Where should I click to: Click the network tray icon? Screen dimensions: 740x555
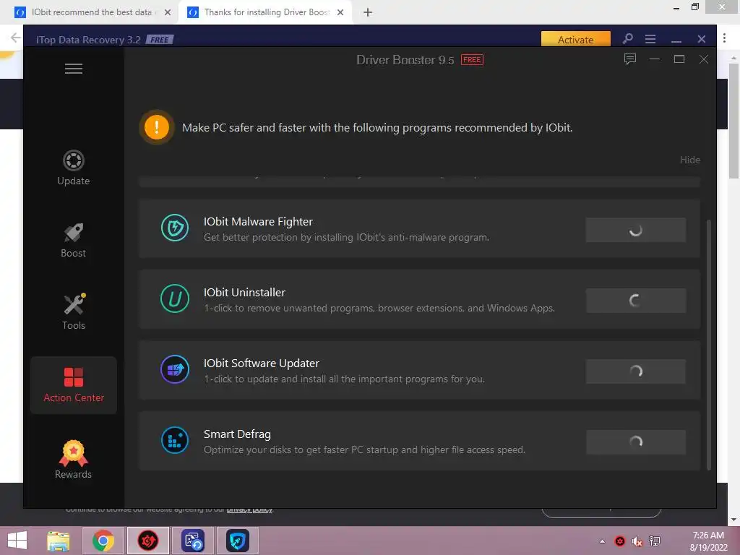(x=655, y=541)
